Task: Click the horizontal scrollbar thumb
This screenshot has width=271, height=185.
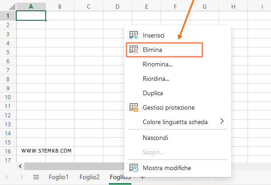Action: 75,166
